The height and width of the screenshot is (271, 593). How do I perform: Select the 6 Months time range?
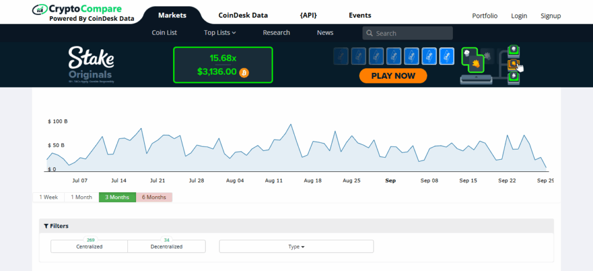tap(154, 197)
